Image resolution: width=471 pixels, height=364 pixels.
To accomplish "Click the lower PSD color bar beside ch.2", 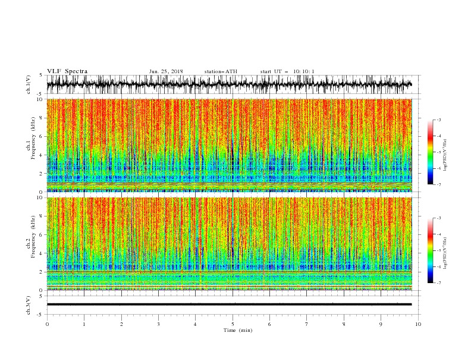I will pyautogui.click(x=430, y=250).
